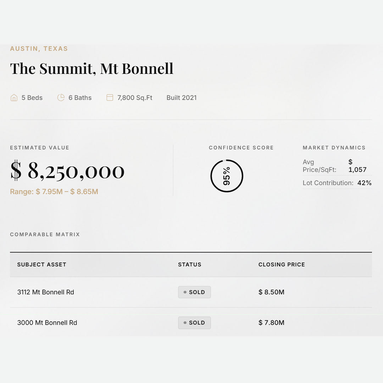
Task: Open the 3112 Mt Bonnell Rd row
Action: 46,292
